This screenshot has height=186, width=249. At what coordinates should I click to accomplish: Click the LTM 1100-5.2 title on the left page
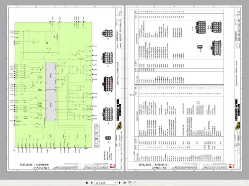point(41,168)
